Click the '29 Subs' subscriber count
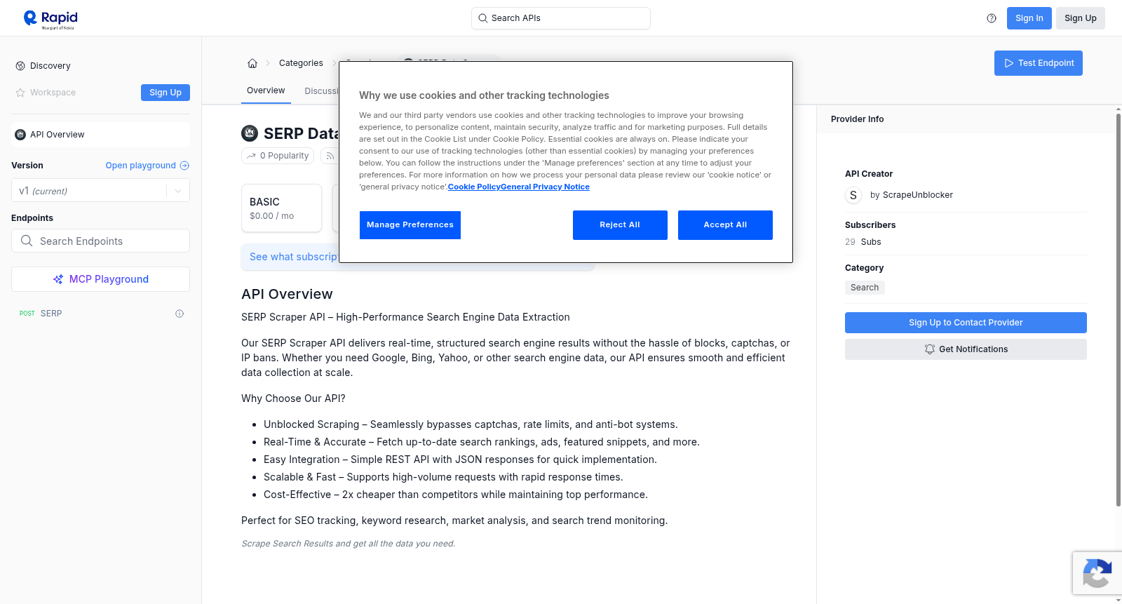Viewport: 1122px width, 604px height. (x=863, y=242)
